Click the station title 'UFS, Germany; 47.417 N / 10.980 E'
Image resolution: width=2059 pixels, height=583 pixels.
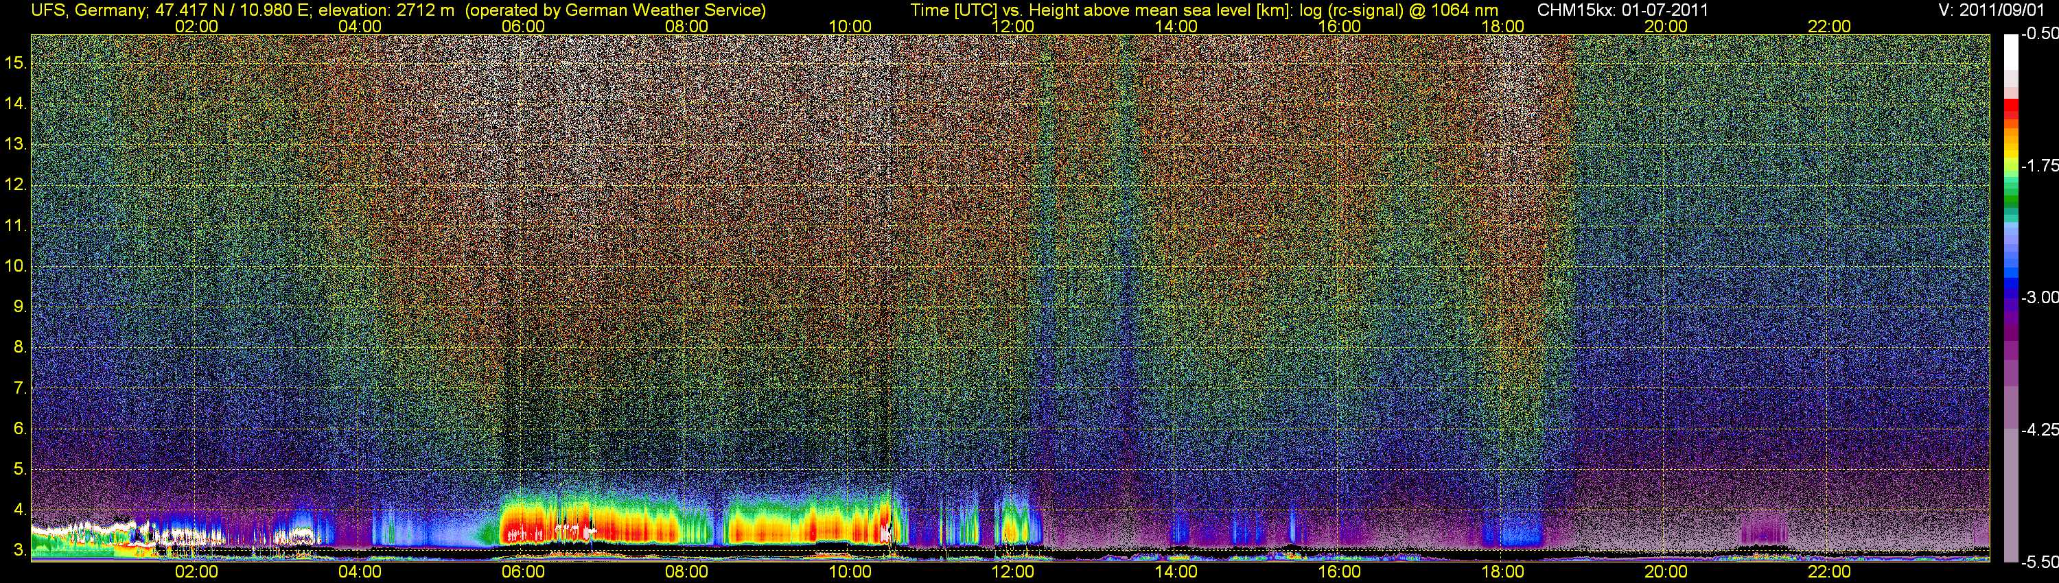click(172, 10)
